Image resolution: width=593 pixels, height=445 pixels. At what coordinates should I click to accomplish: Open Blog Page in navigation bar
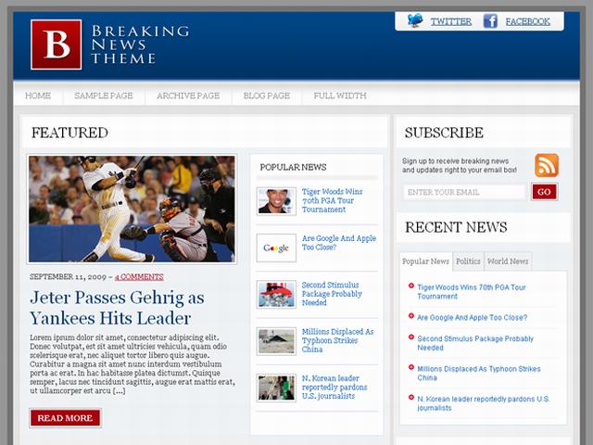click(267, 95)
